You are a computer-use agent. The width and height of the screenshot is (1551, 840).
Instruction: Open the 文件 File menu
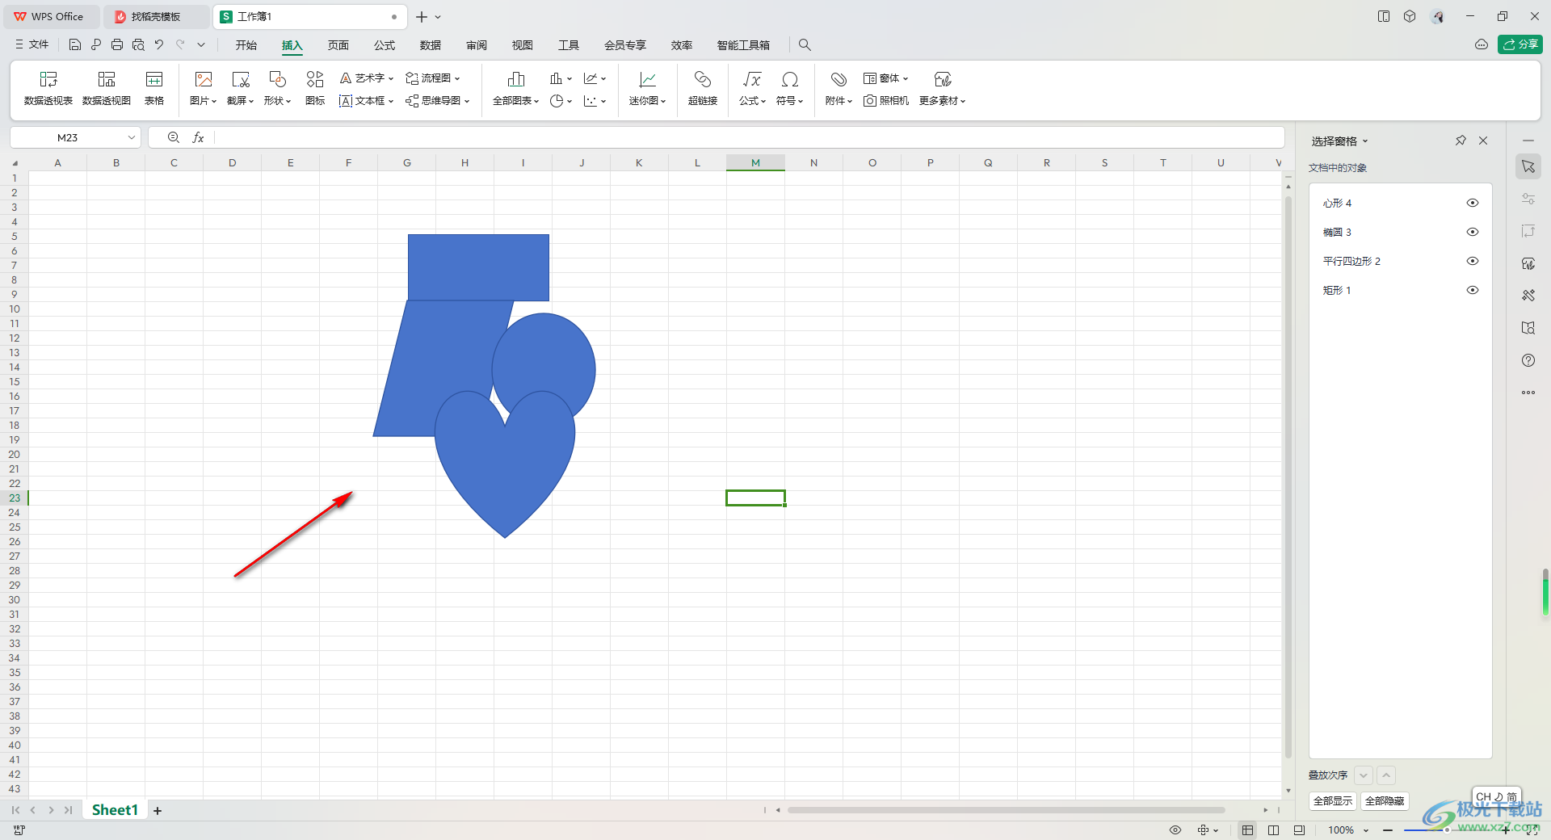point(32,45)
